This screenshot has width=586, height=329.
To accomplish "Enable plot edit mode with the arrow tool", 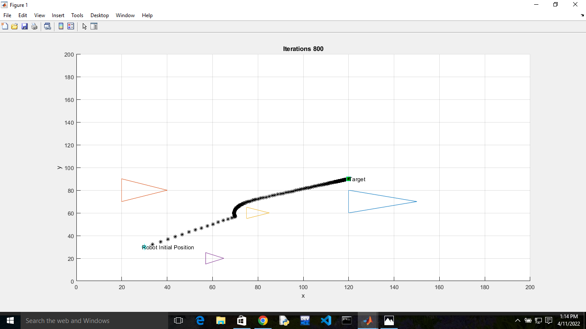I will click(x=84, y=26).
